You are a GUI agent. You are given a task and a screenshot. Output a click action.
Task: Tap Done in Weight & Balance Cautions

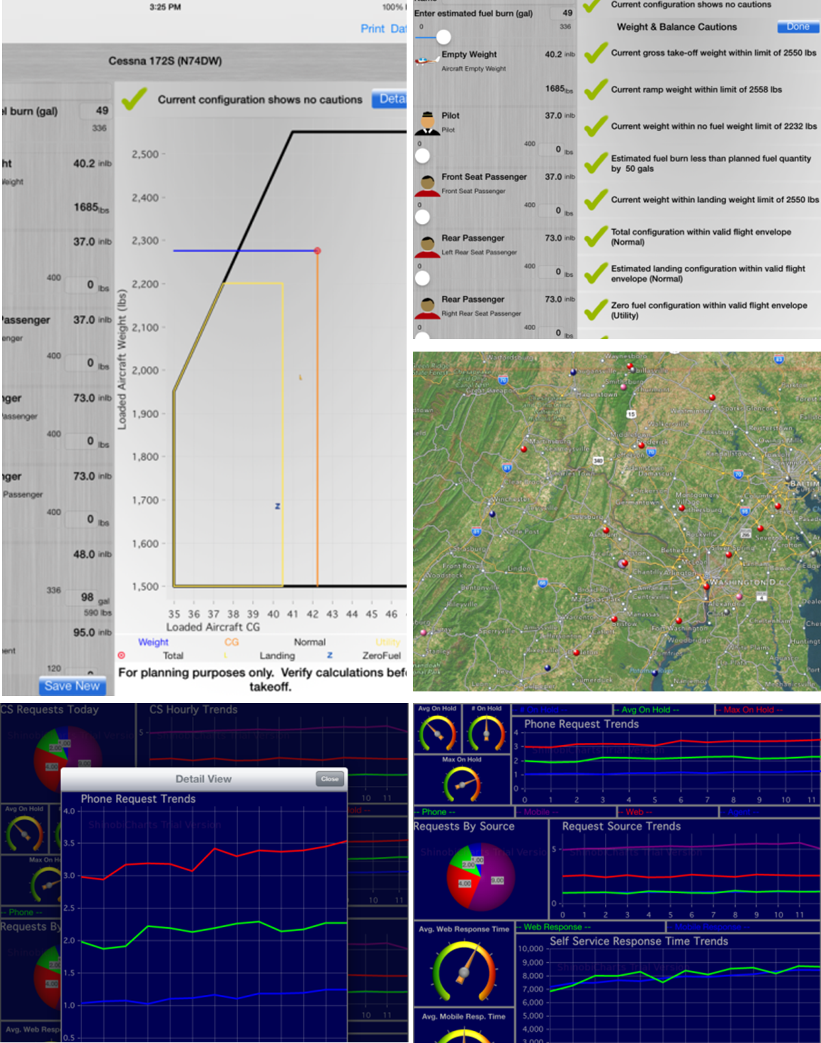click(798, 27)
